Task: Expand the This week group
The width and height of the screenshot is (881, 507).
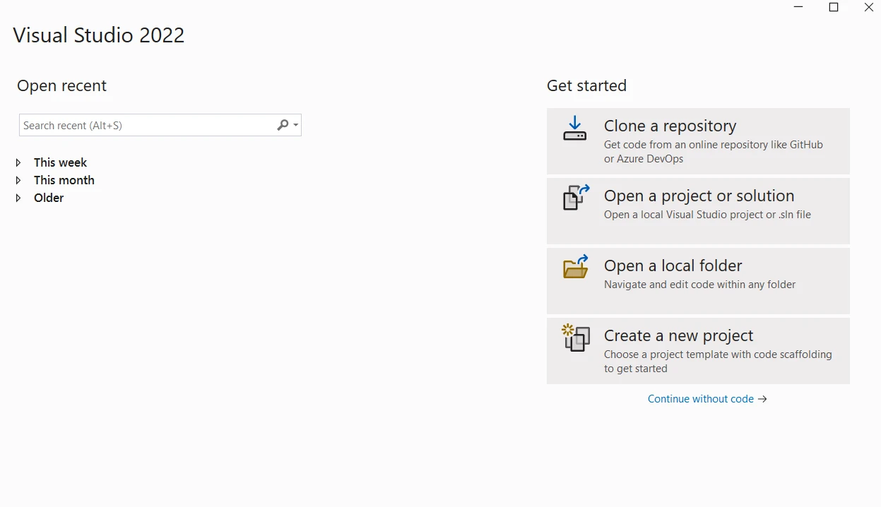Action: click(18, 162)
